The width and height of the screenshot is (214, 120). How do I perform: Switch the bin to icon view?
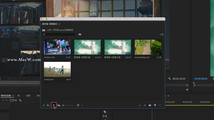coord(53,105)
